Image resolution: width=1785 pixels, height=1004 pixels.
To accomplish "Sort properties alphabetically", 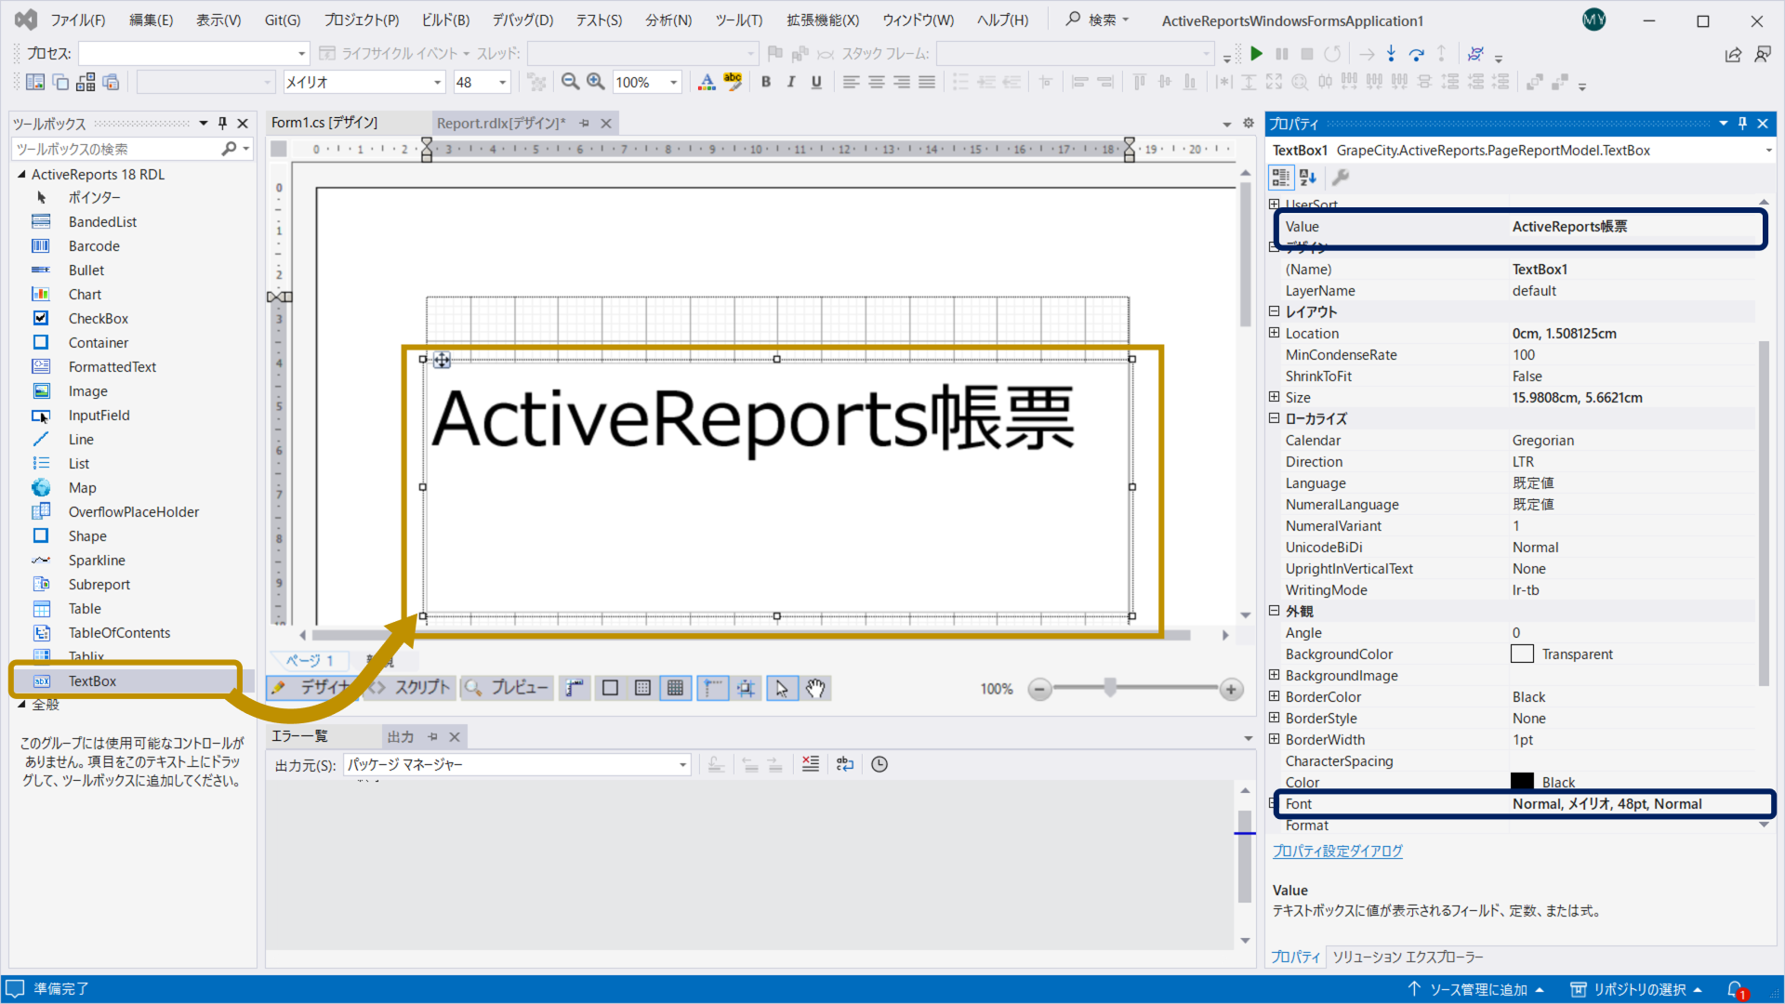I will pos(1308,177).
